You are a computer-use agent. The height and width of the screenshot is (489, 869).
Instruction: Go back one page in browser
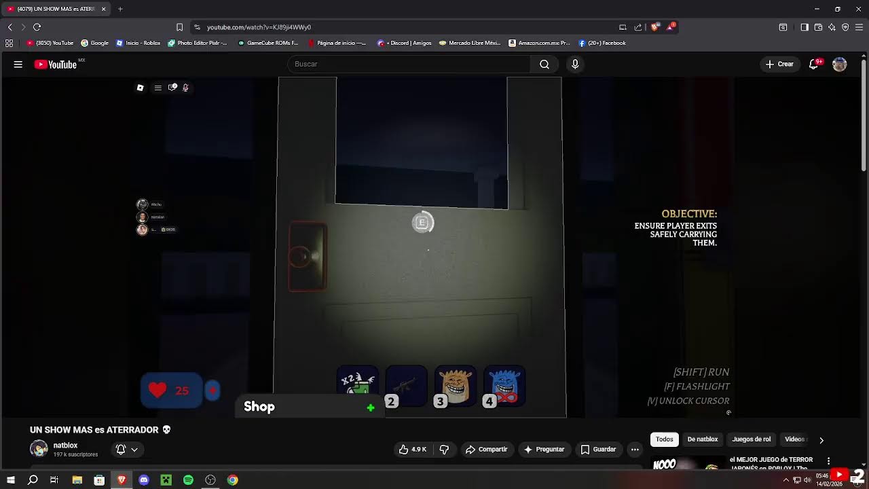click(10, 27)
